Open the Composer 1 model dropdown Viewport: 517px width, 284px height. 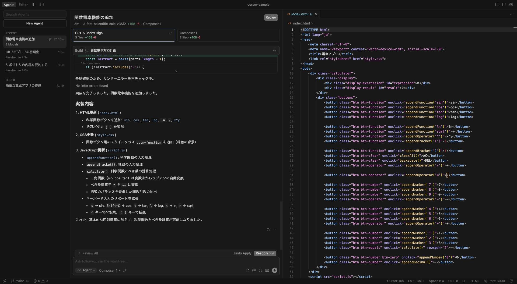[x=110, y=270]
